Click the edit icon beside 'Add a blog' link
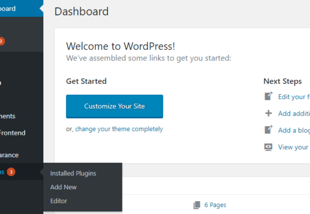Viewport: 310px width, 214px height. [268, 130]
